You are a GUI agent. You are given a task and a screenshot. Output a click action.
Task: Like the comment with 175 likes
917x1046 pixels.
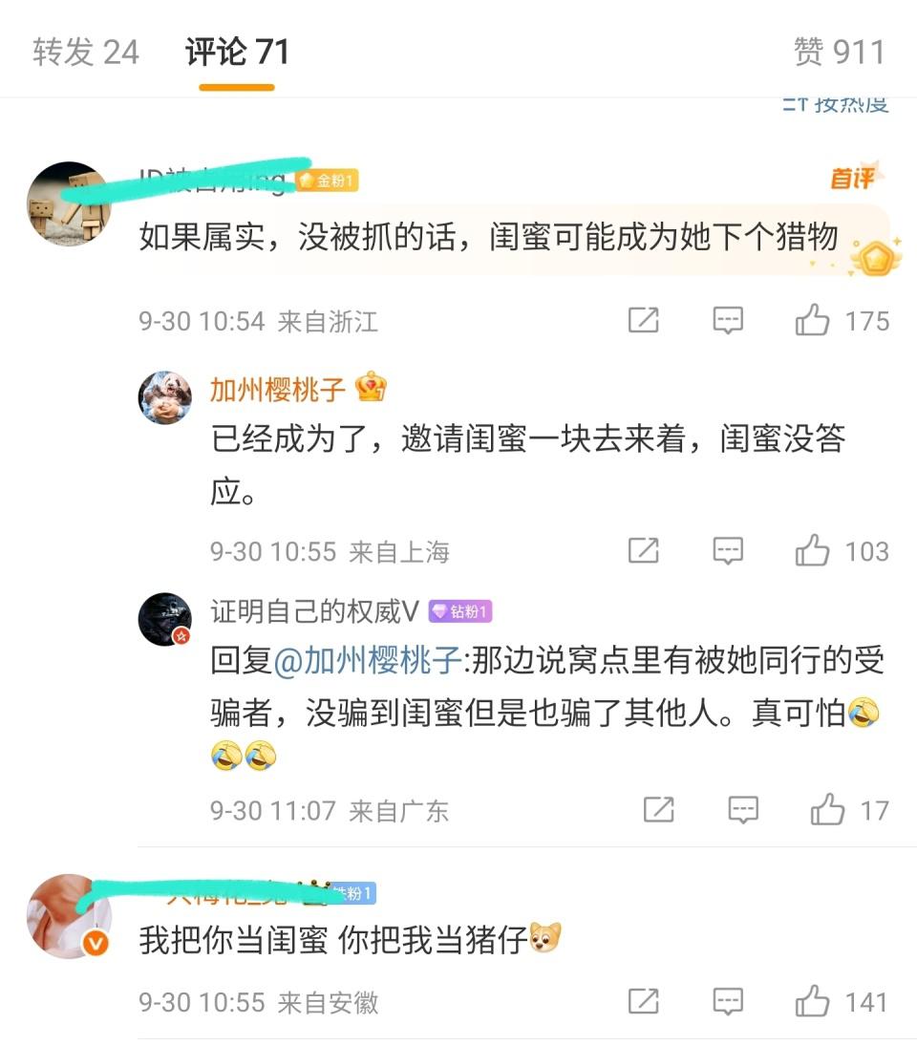[x=812, y=320]
